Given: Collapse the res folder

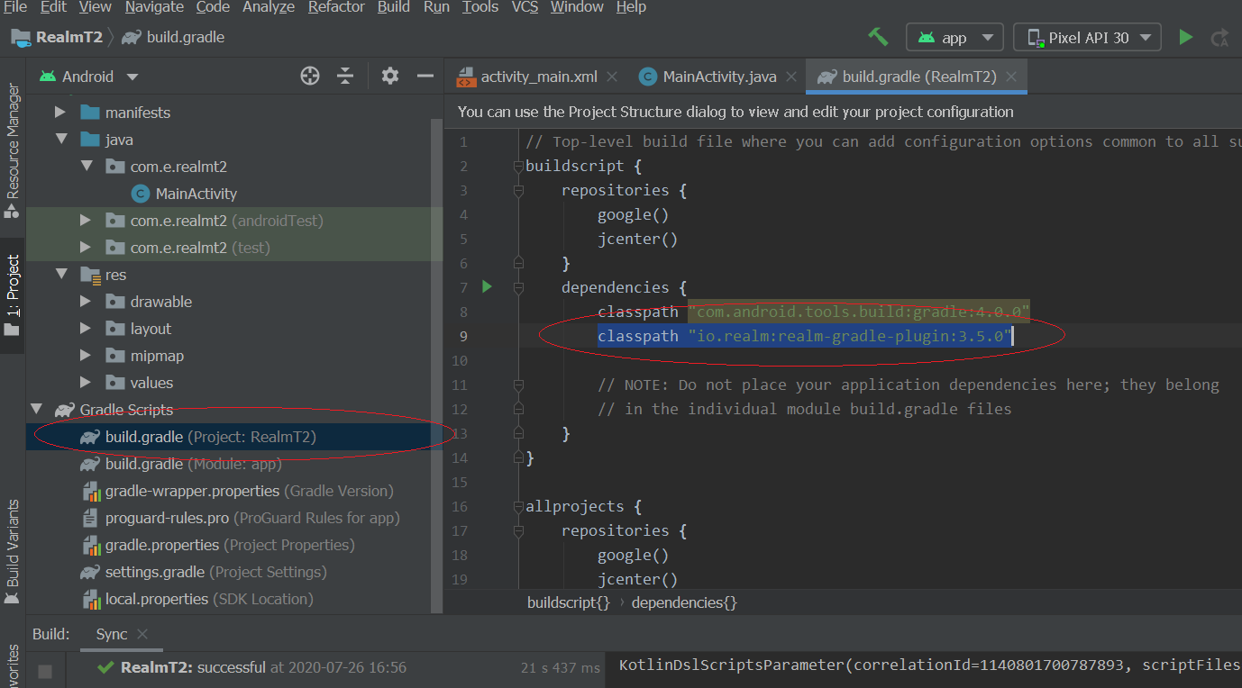Looking at the screenshot, I should tap(60, 275).
